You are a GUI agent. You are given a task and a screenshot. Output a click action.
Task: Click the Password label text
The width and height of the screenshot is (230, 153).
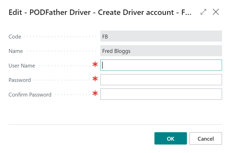click(x=20, y=80)
